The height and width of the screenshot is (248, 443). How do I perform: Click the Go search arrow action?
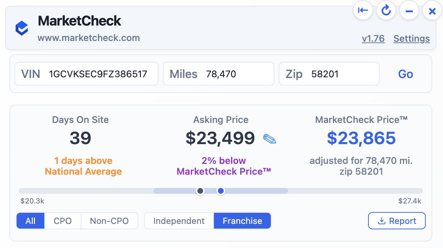(x=406, y=74)
